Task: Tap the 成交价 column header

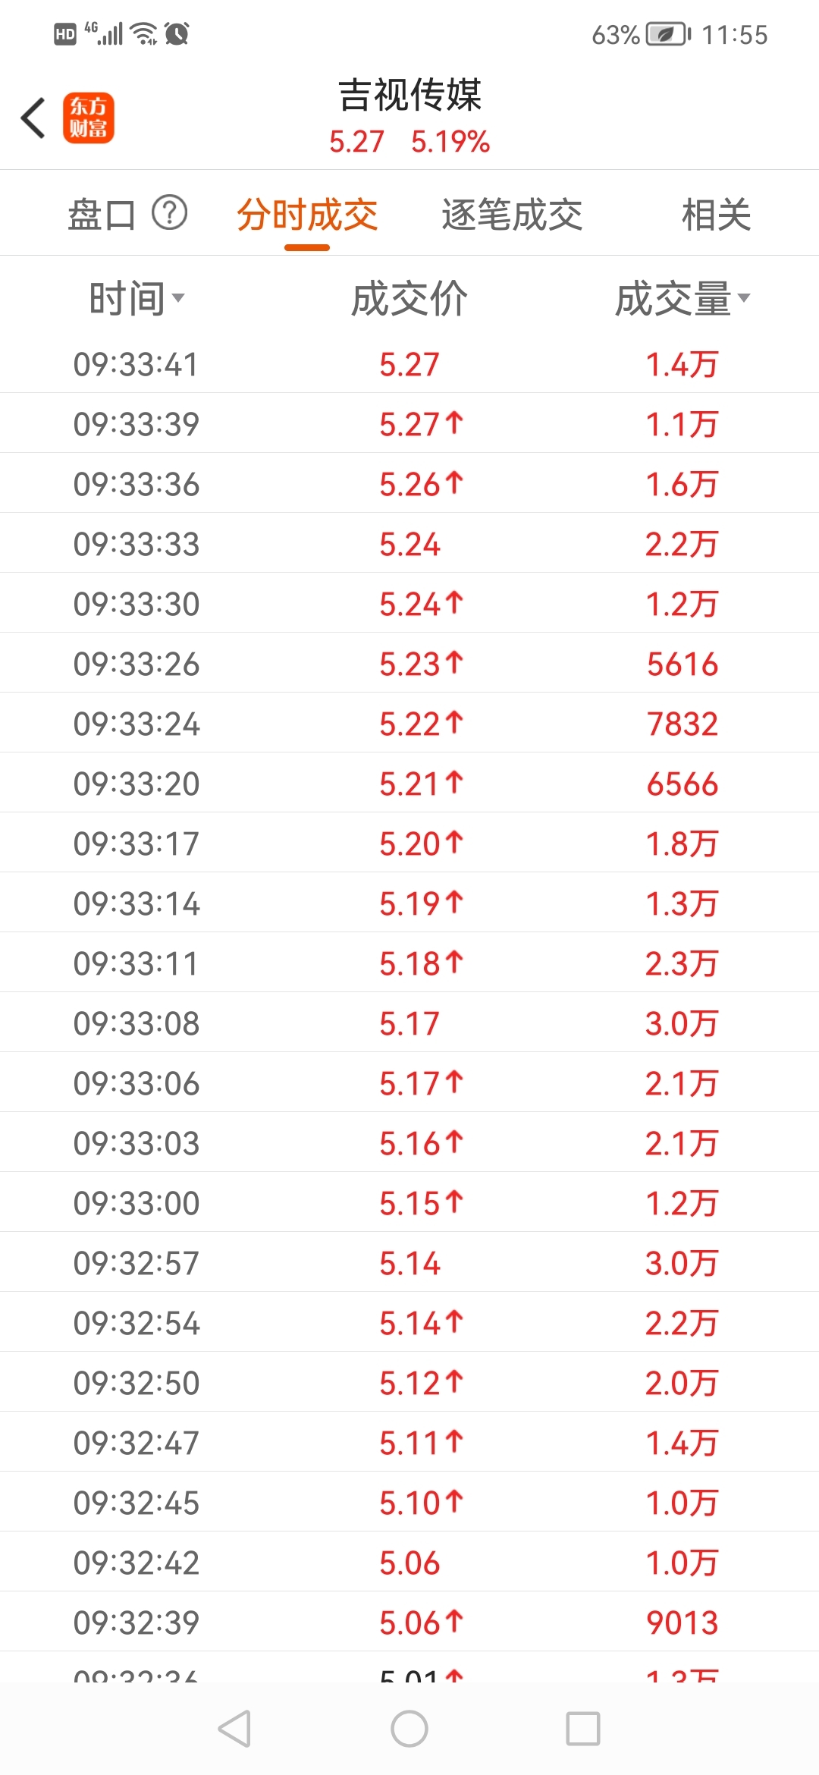Action: 409,298
